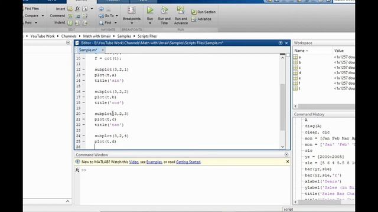378x212 pixels.
Task: Open the Find dropdown arrow
Action: [x=116, y=23]
